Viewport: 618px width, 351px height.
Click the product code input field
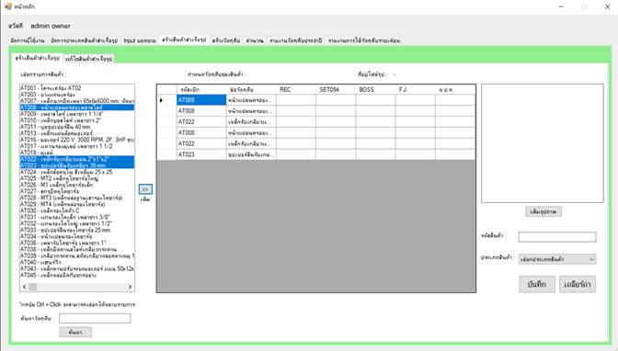point(557,237)
